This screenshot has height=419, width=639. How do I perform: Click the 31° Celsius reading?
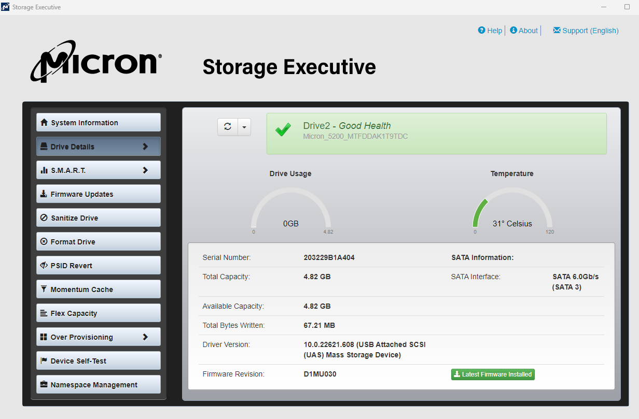512,224
